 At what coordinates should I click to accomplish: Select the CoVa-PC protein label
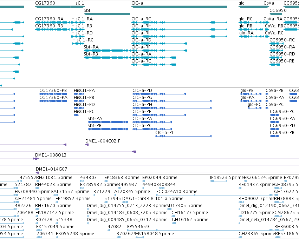(275, 105)
